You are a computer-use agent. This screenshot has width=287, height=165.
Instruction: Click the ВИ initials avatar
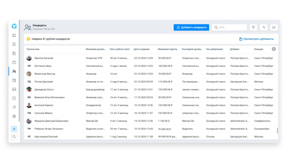point(29,97)
